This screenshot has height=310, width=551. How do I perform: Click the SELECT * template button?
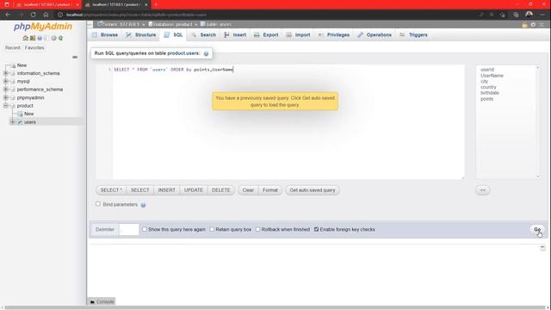click(111, 190)
